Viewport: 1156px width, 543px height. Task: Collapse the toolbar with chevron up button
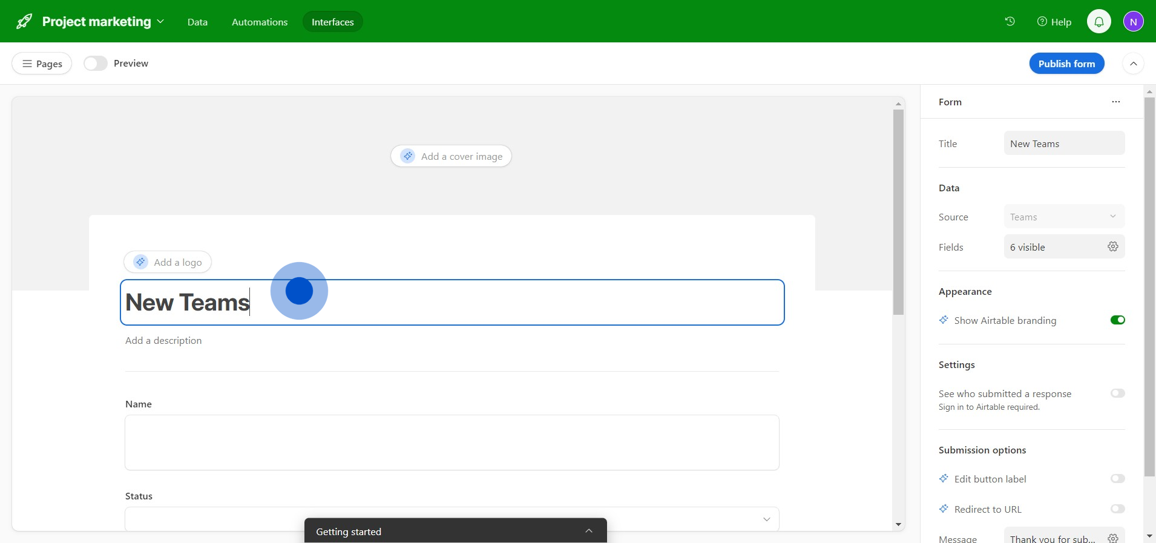click(x=1133, y=64)
